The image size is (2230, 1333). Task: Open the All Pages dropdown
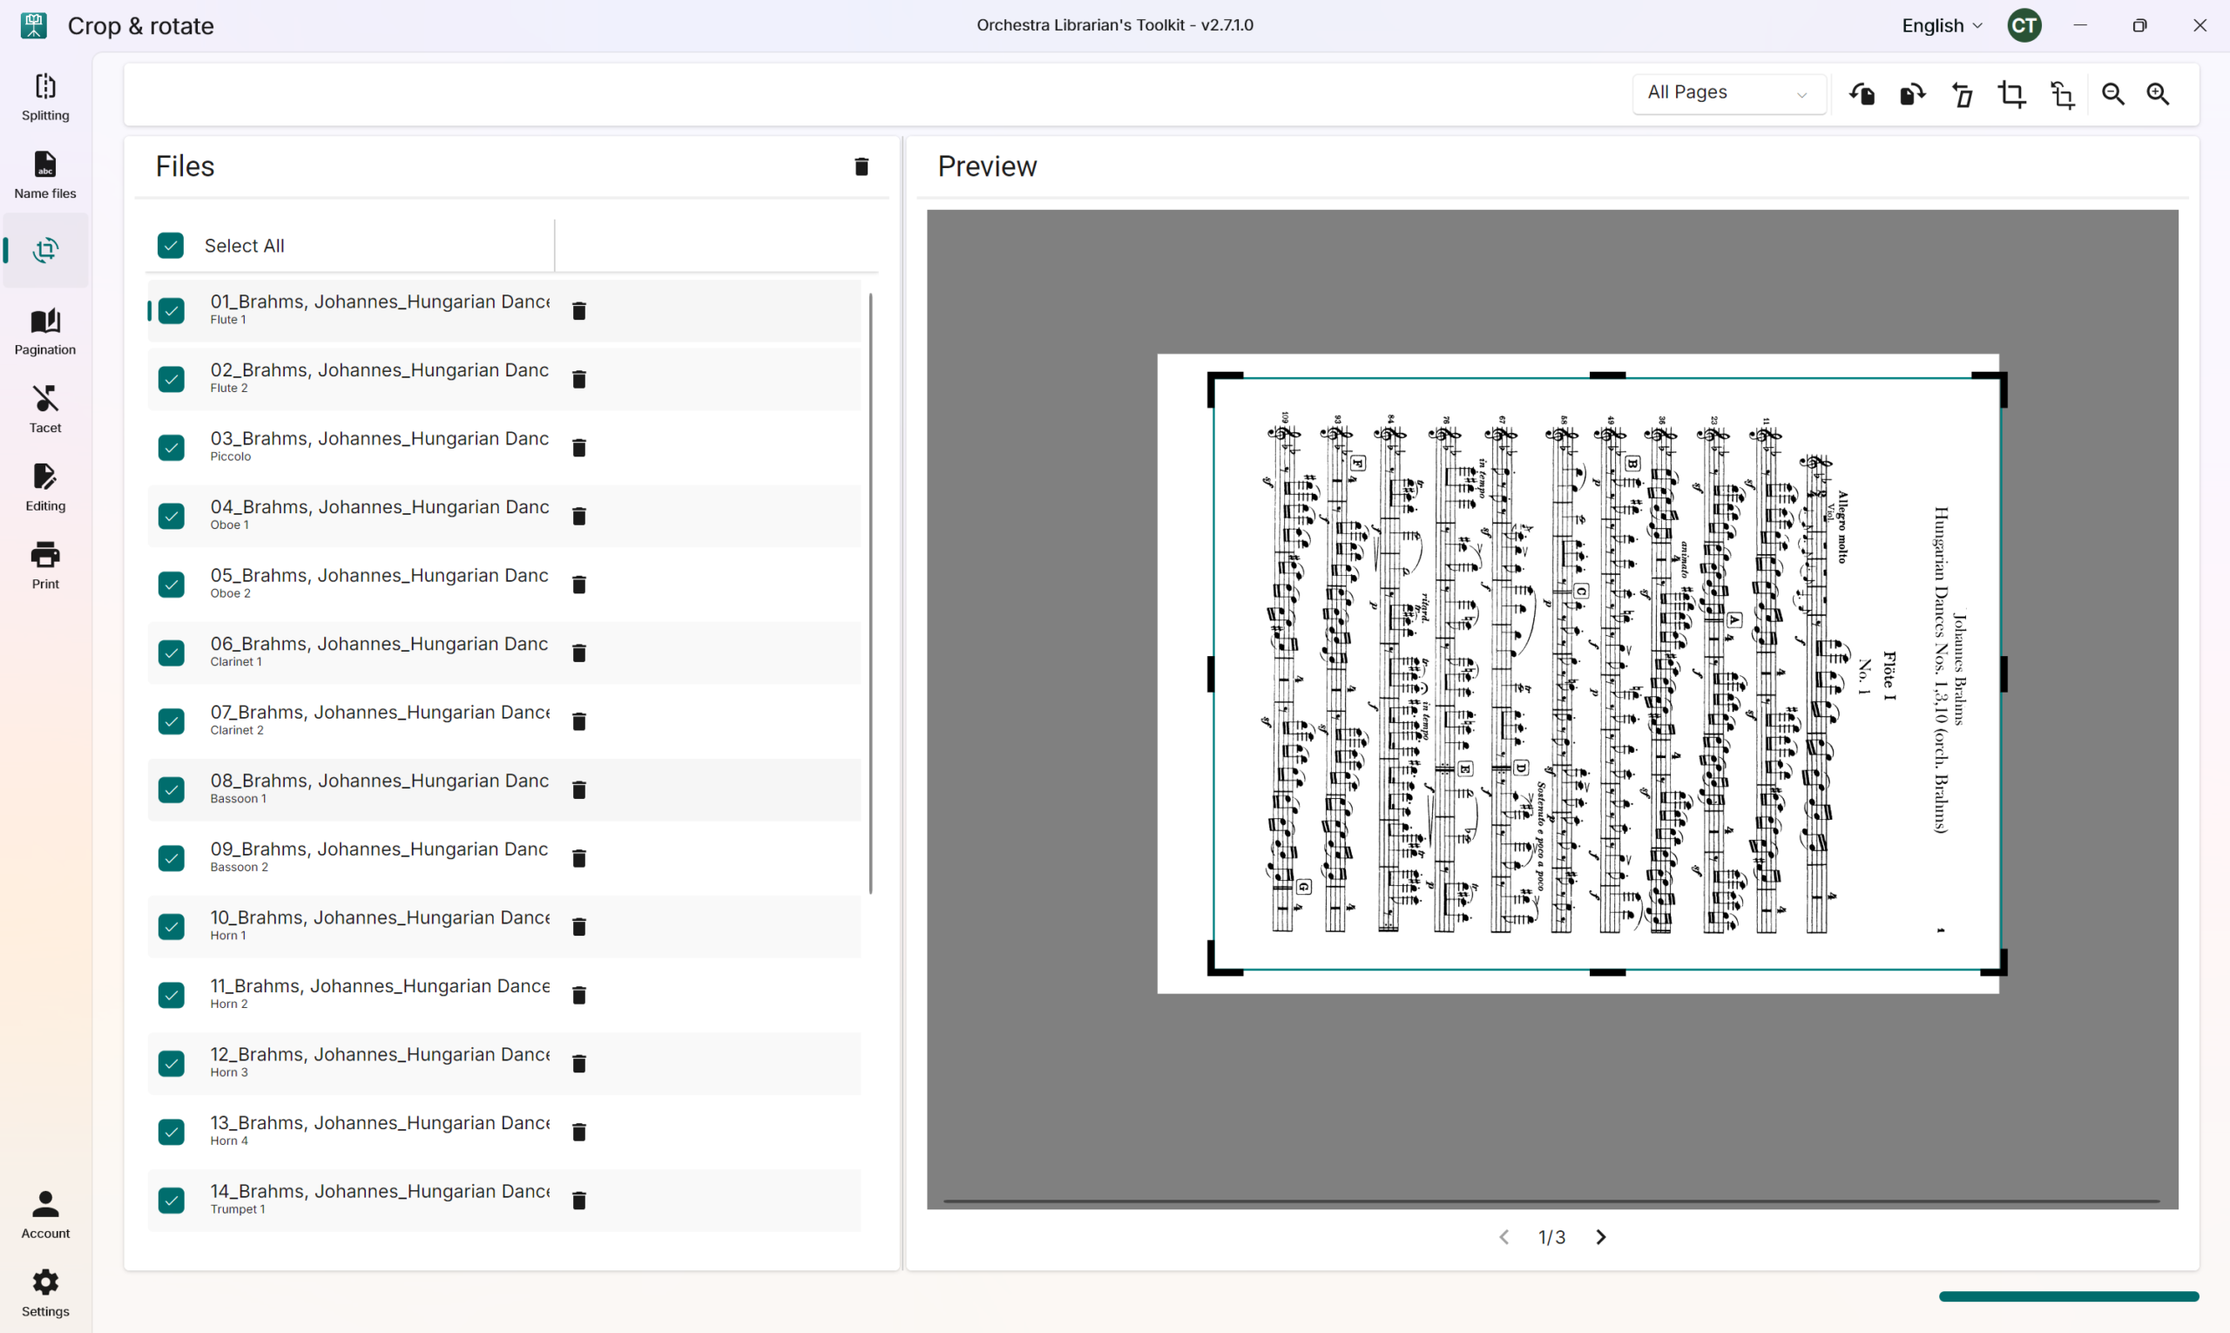1728,93
